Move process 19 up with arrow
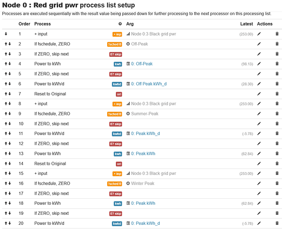This screenshot has height=229, width=282. 6,213
